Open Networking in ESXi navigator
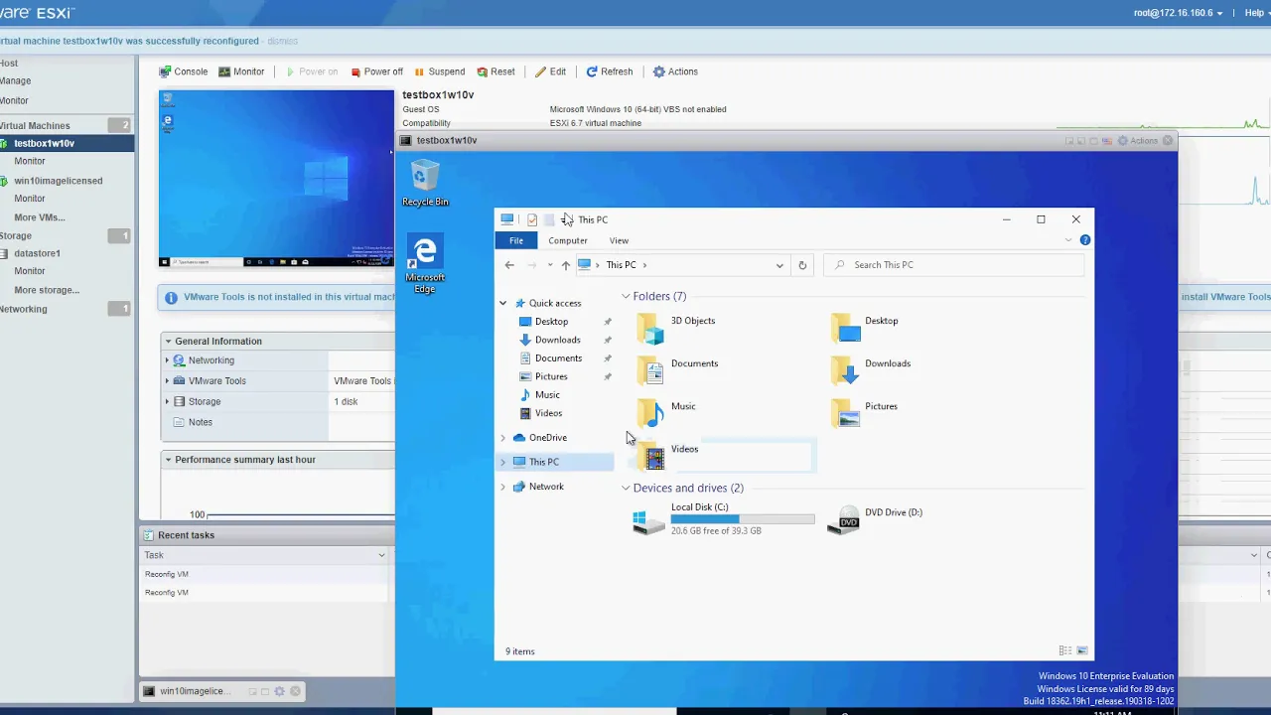 (24, 309)
